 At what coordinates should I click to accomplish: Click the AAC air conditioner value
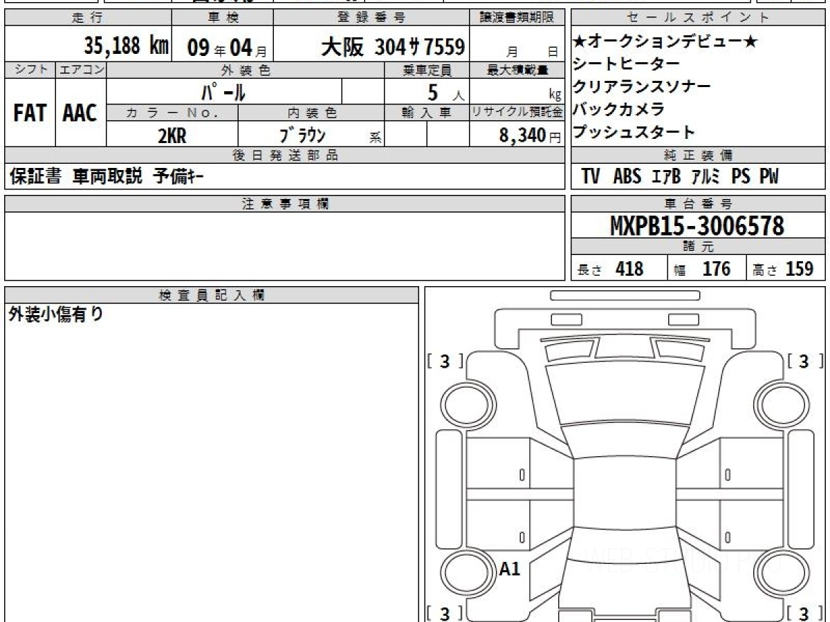pos(80,113)
